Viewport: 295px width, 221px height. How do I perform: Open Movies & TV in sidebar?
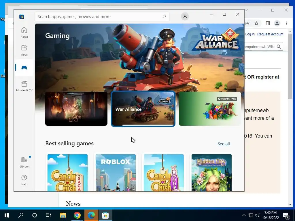click(x=24, y=86)
